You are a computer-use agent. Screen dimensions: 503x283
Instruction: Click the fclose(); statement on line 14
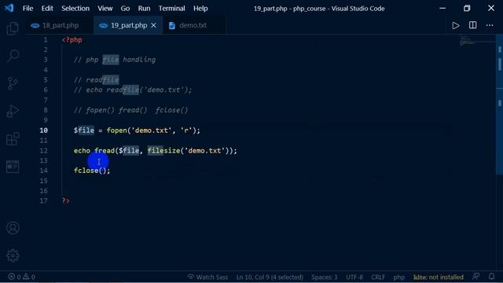point(92,171)
